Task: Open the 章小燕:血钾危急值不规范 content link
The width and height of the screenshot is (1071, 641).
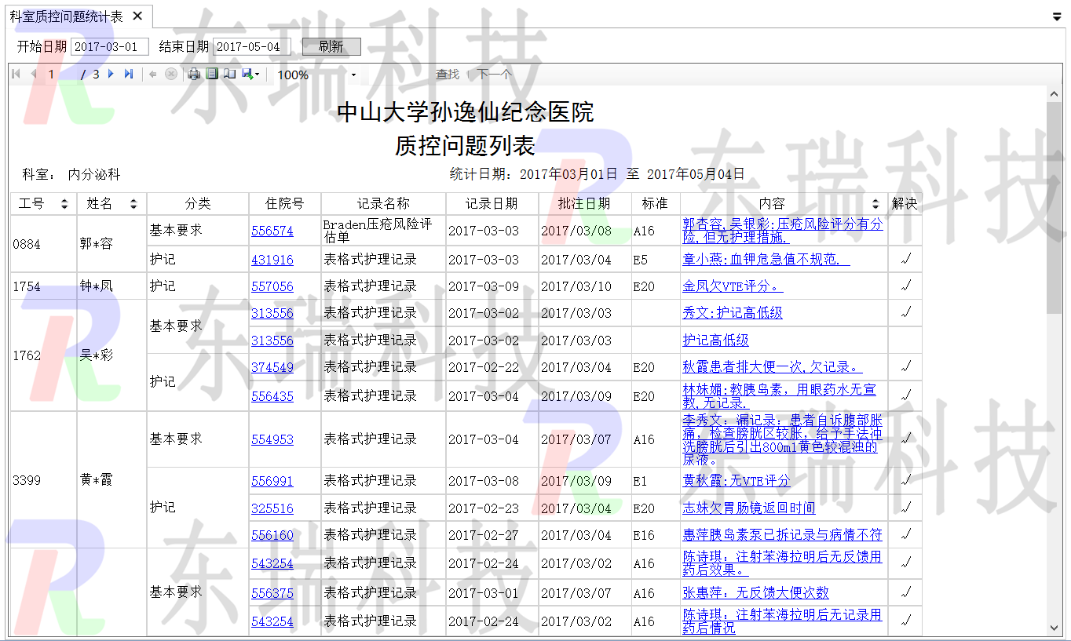Action: pyautogui.click(x=766, y=260)
